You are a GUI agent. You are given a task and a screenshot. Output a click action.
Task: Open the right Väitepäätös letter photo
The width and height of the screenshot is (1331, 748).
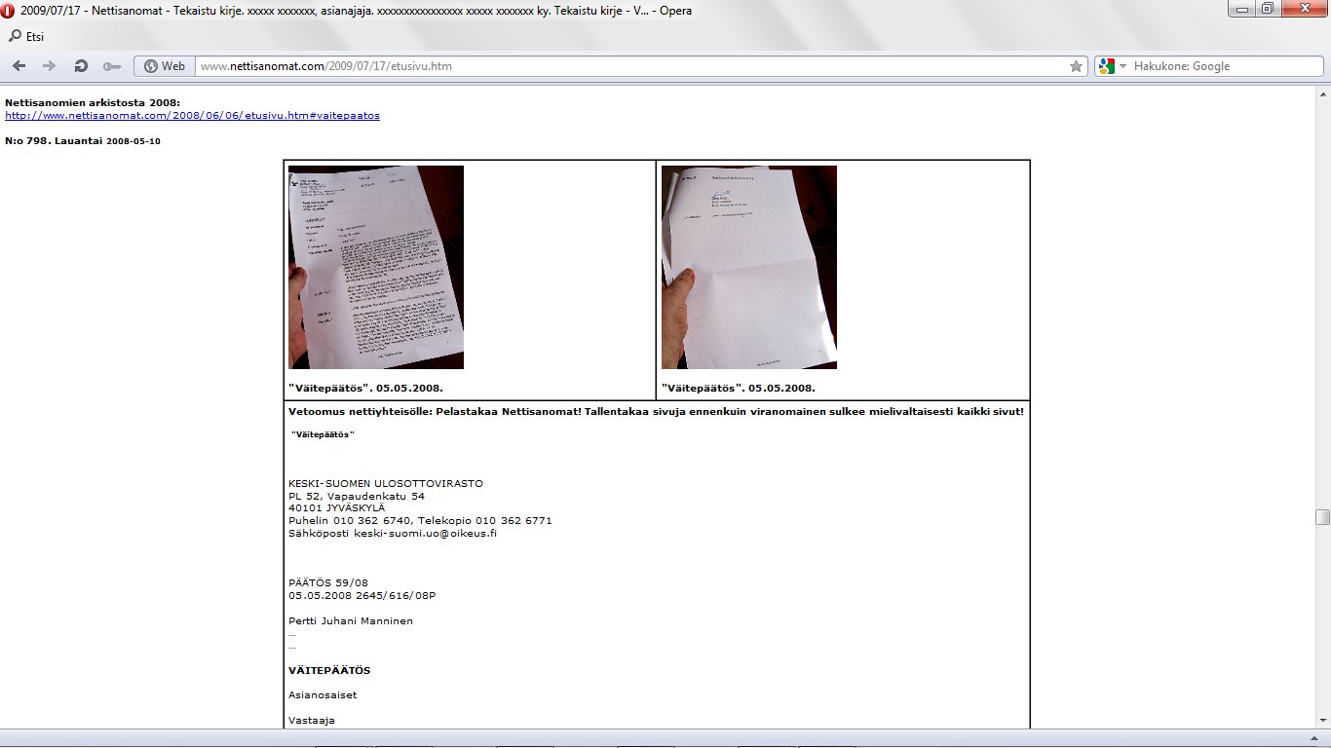click(748, 267)
